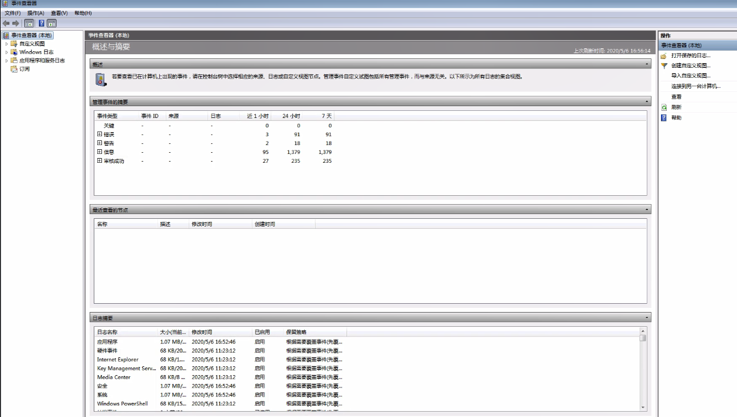Expand the 审核成功 event type row

point(100,161)
